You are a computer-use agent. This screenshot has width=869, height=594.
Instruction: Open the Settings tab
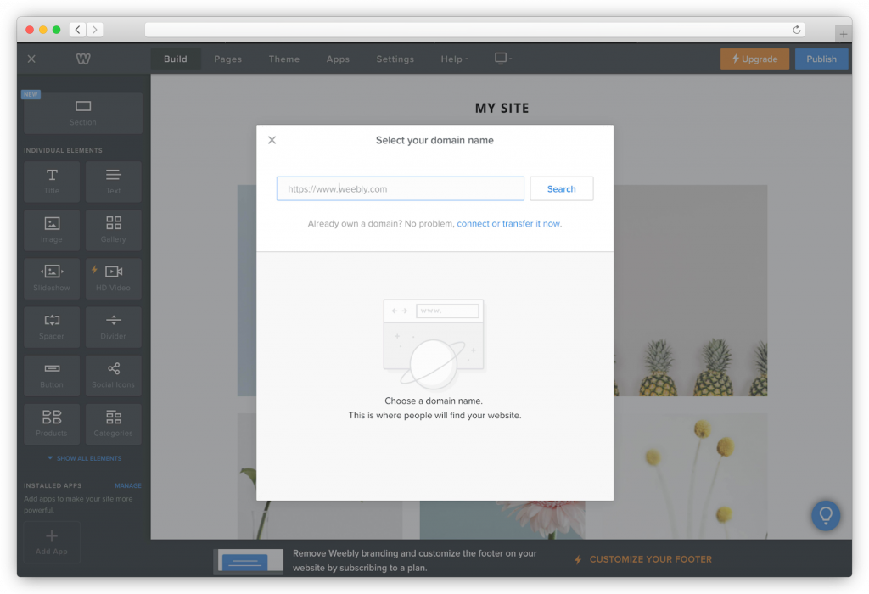[x=395, y=59]
